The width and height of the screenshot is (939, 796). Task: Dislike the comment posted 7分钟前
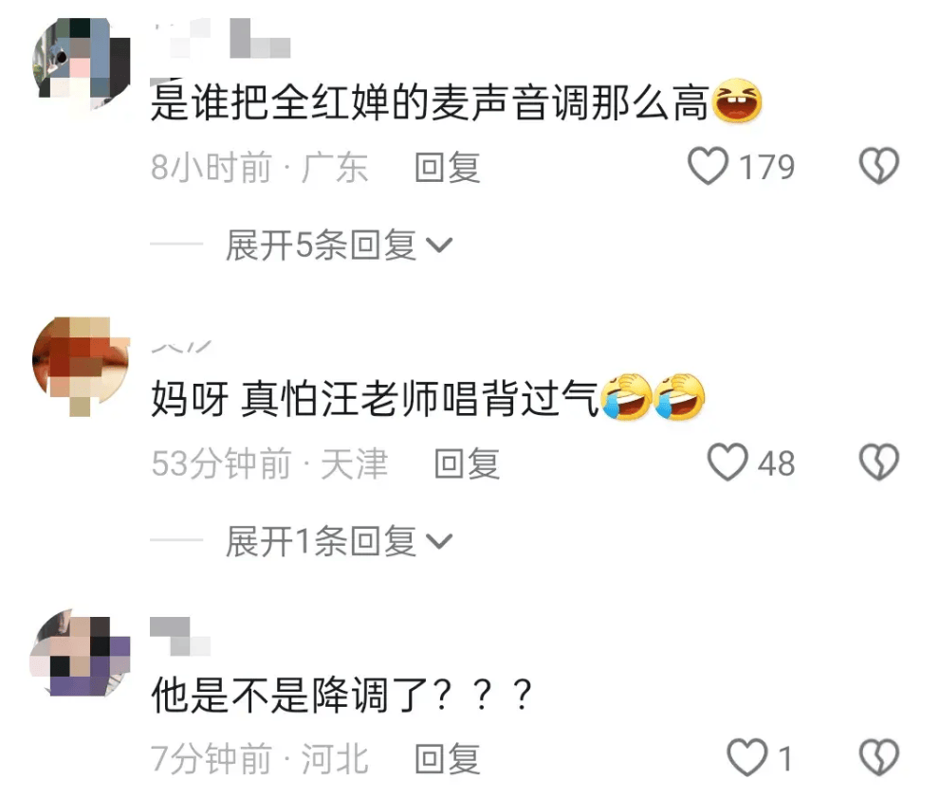tap(878, 757)
